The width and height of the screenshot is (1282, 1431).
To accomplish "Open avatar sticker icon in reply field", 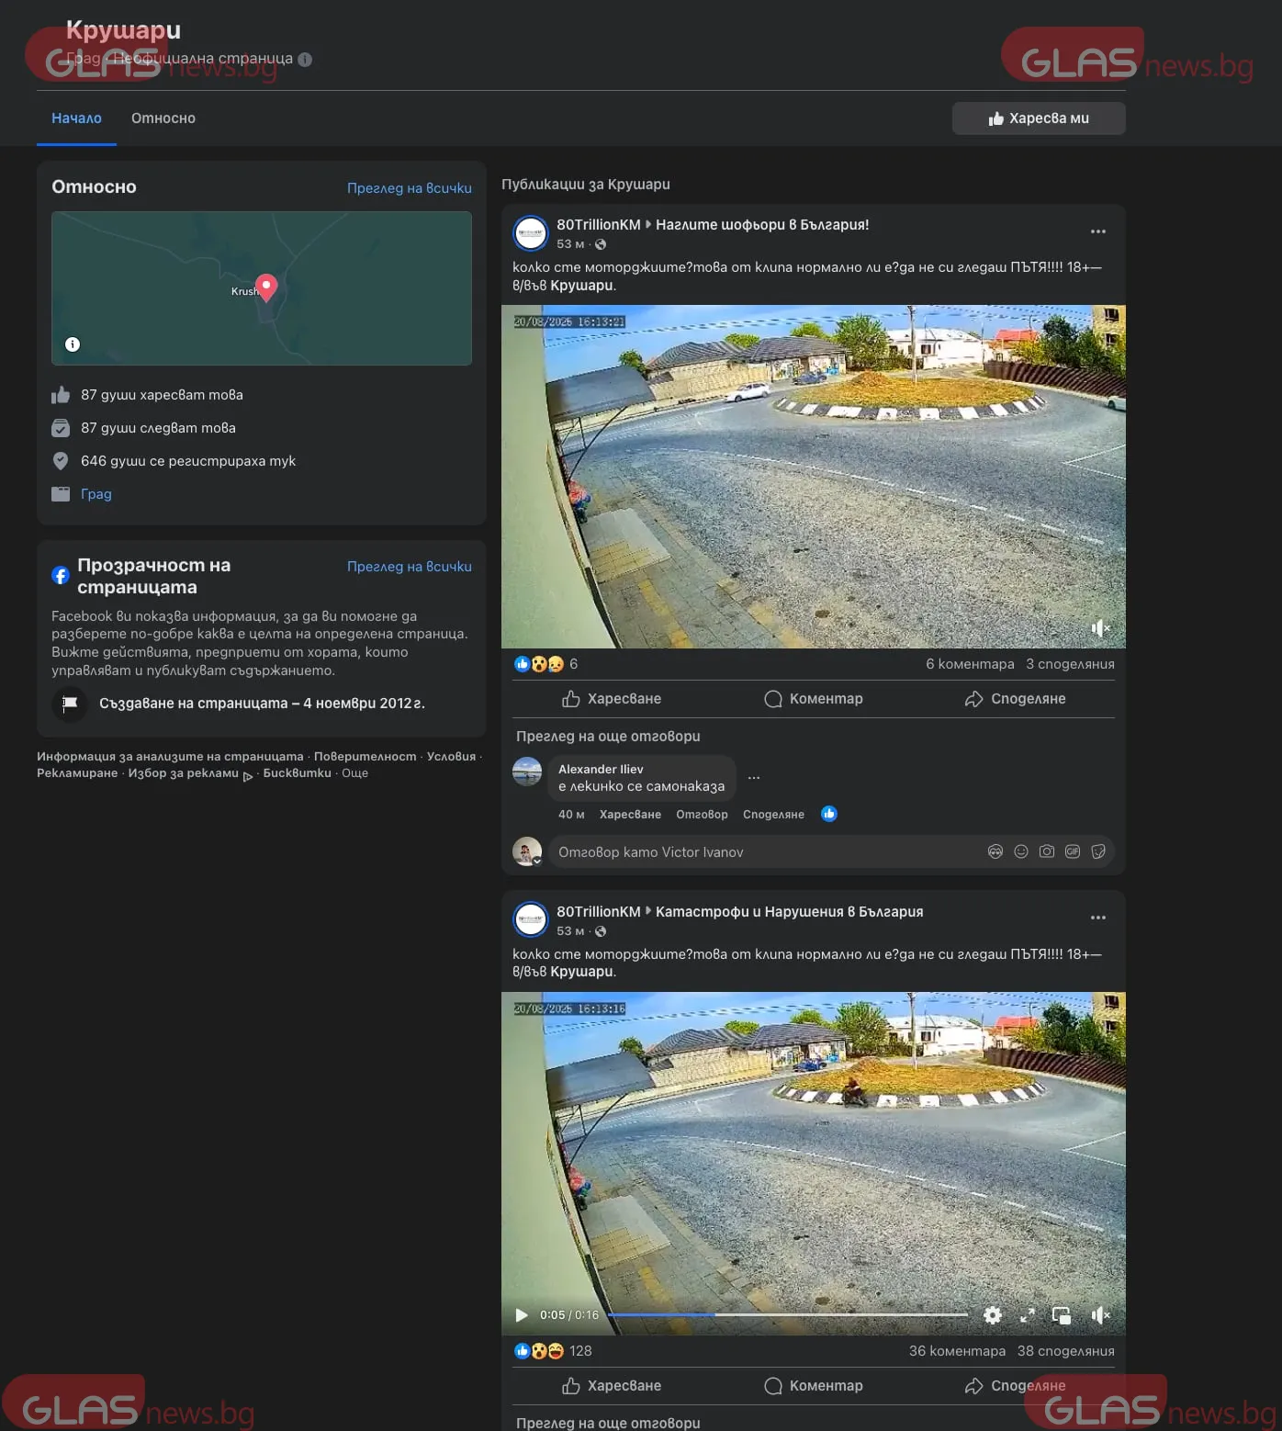I will (995, 851).
